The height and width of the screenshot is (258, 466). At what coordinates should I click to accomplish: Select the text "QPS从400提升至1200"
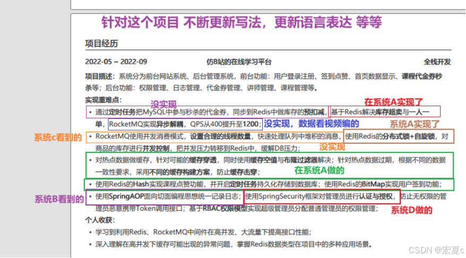tap(224, 124)
